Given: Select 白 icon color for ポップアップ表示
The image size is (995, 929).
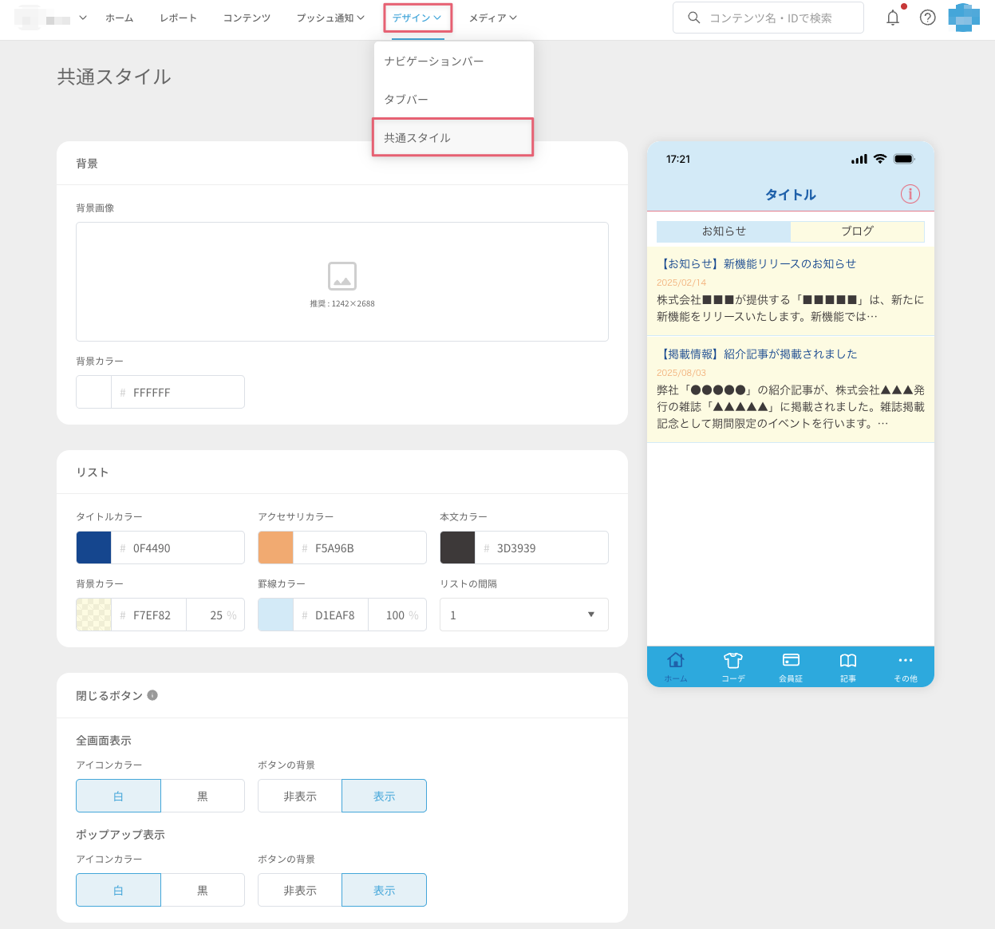Looking at the screenshot, I should (x=118, y=890).
